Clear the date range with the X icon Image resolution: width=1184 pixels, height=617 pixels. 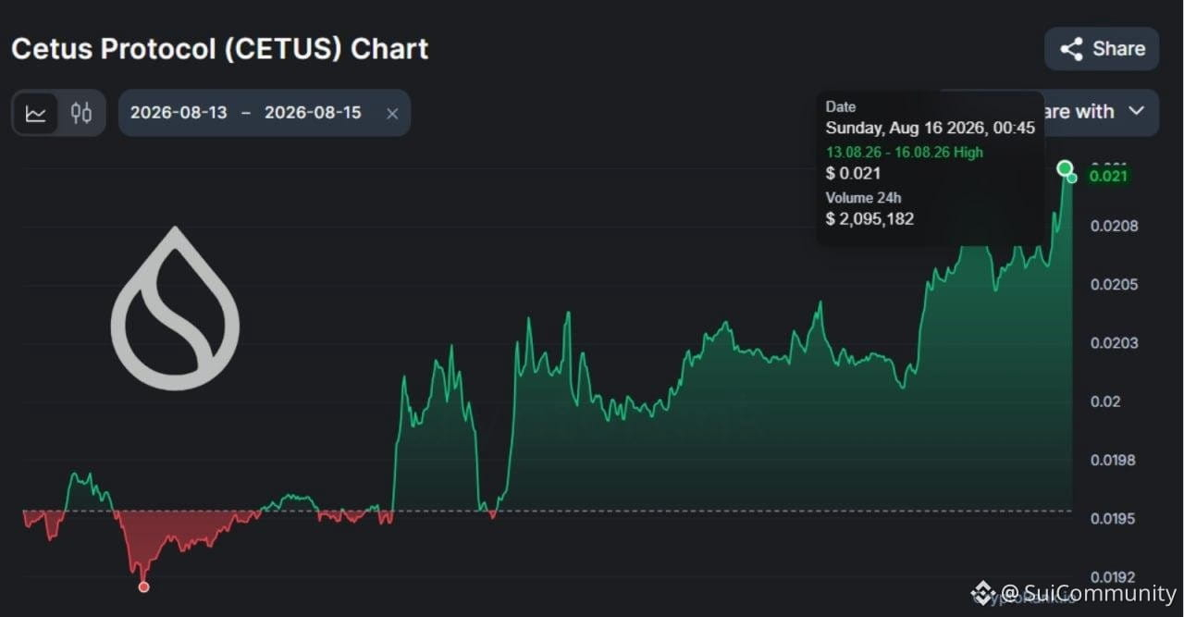point(392,113)
